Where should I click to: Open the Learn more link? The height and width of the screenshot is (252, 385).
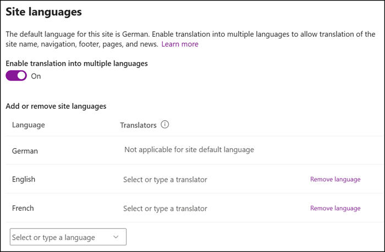[x=180, y=44]
